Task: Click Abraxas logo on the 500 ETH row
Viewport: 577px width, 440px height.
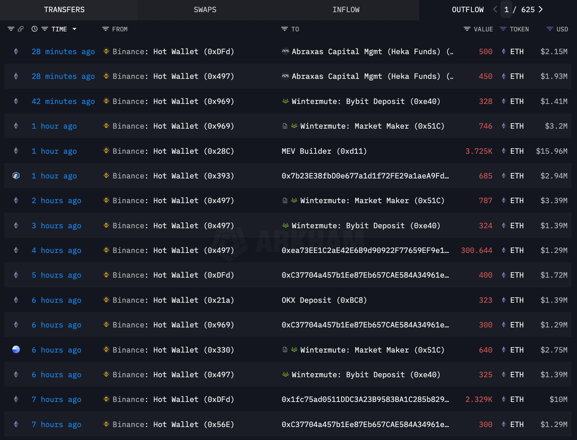Action: click(285, 51)
